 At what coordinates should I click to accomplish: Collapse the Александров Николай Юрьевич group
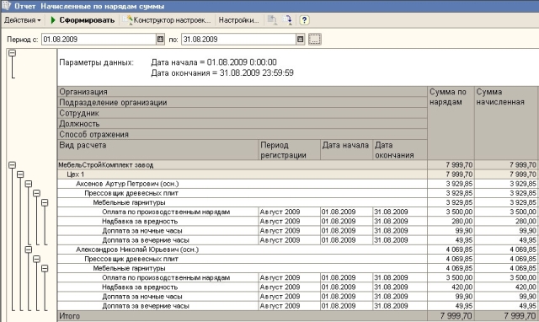(x=29, y=250)
